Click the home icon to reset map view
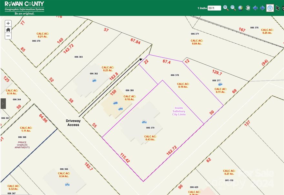Screen dimensions: 284x195 [x=8, y=29]
